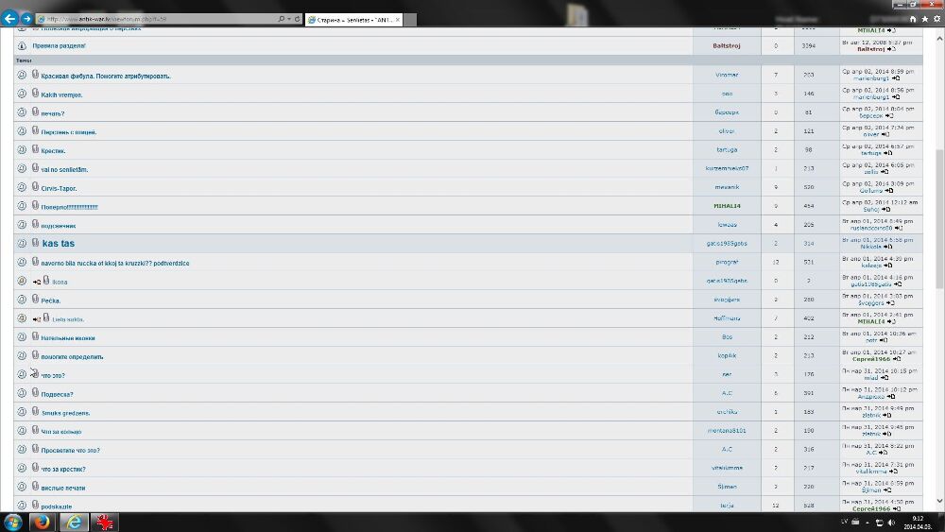
Task: Click the Refresh icon in address bar
Action: point(297,19)
